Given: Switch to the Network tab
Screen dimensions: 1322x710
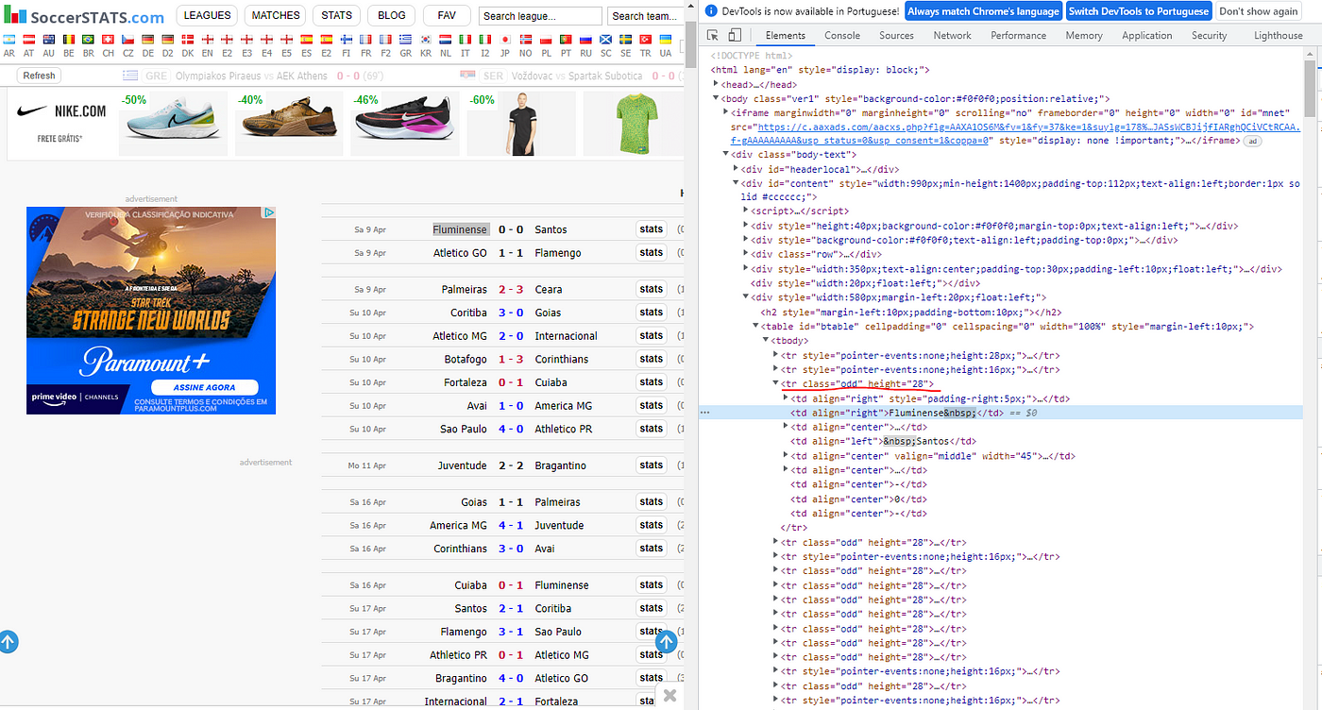Looking at the screenshot, I should (x=952, y=35).
